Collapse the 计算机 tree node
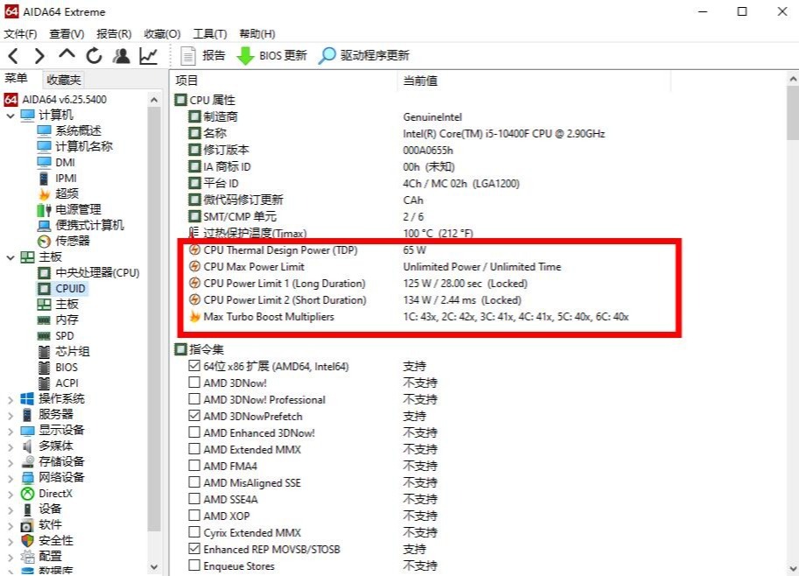This screenshot has width=799, height=576. 11,116
